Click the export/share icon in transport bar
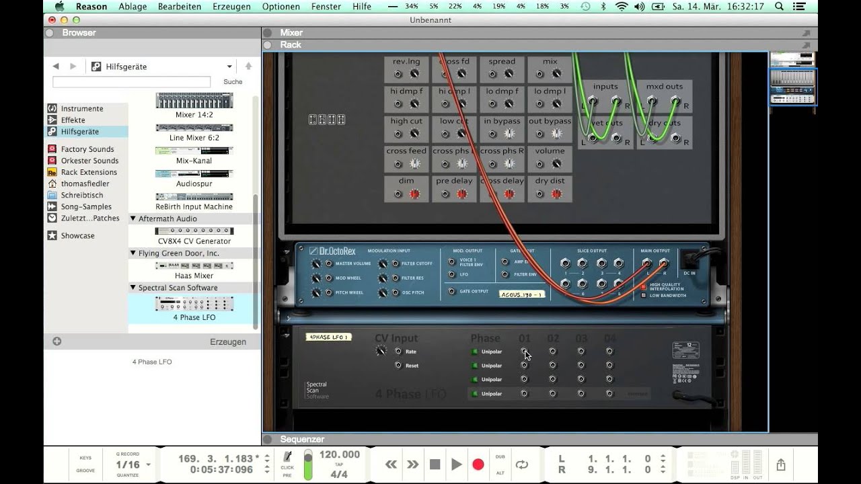The height and width of the screenshot is (484, 861). point(780,465)
